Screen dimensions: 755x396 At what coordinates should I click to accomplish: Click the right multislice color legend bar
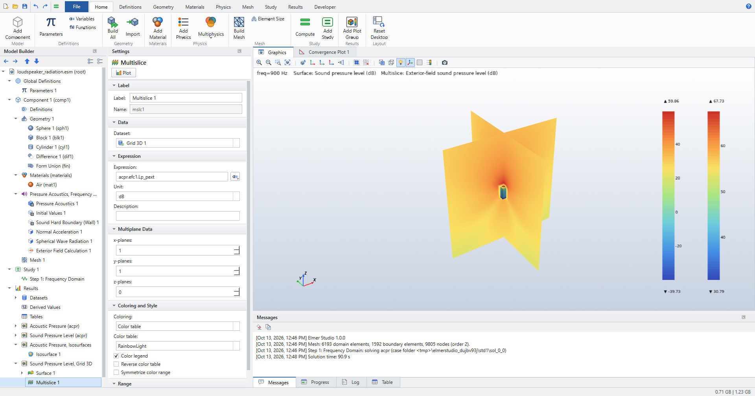pyautogui.click(x=713, y=195)
